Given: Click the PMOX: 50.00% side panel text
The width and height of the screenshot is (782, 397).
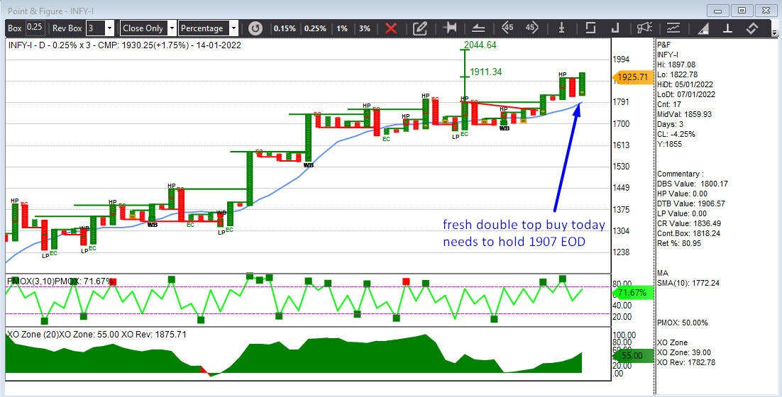Looking at the screenshot, I should [682, 323].
